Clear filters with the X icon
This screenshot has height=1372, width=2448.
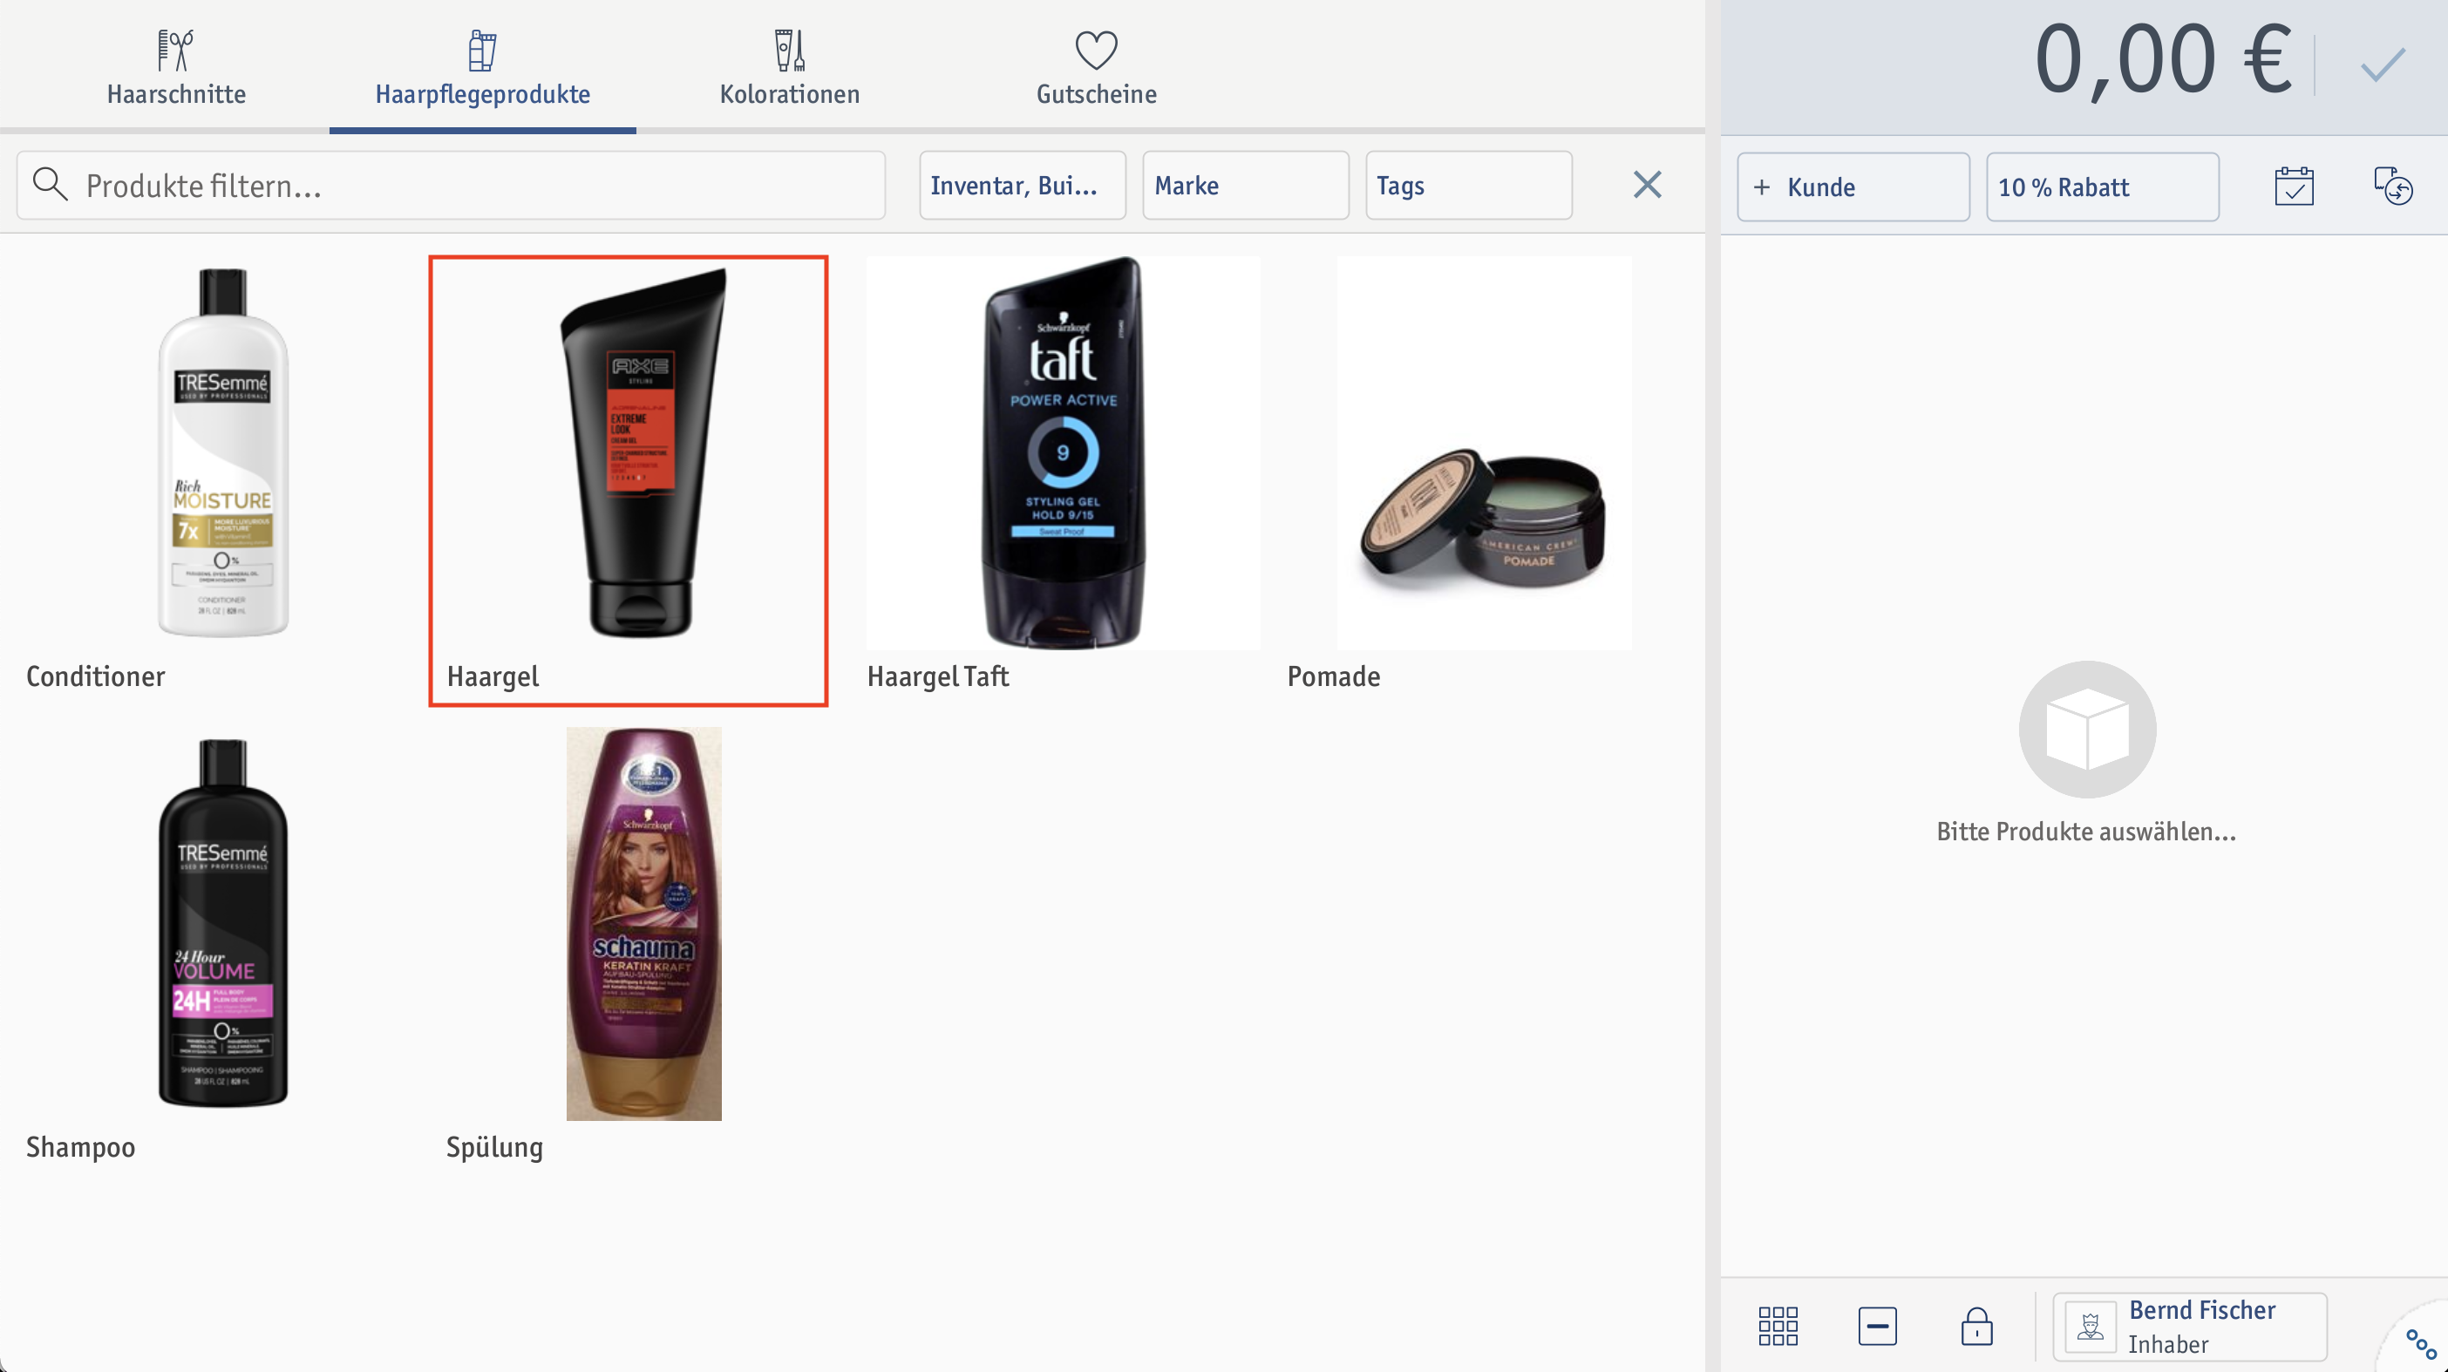(1647, 184)
